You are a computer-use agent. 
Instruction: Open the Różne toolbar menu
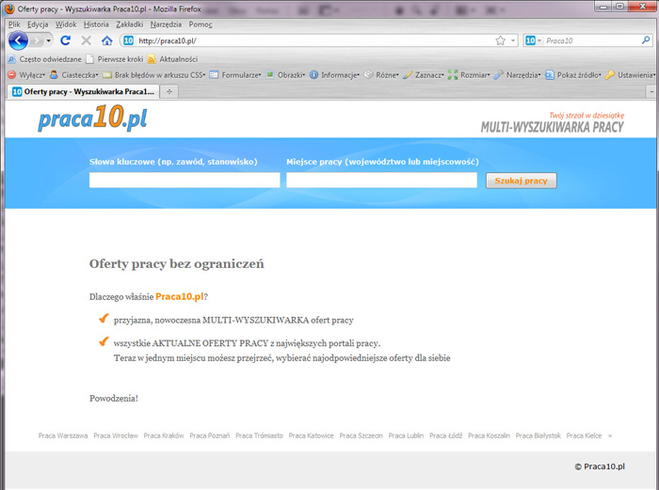pos(381,75)
